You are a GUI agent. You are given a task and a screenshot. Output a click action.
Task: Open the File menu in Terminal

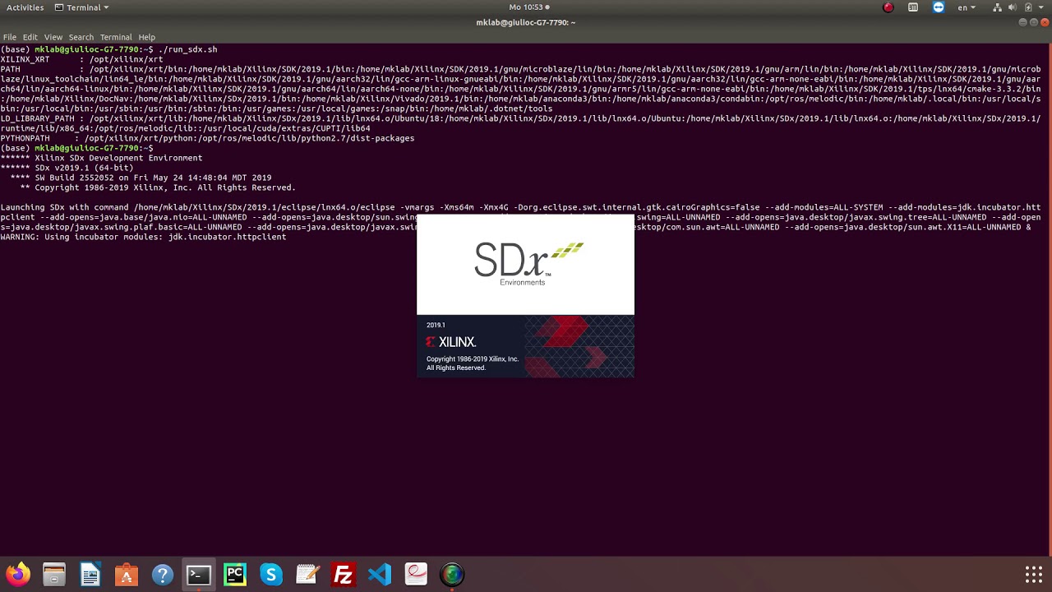10,37
